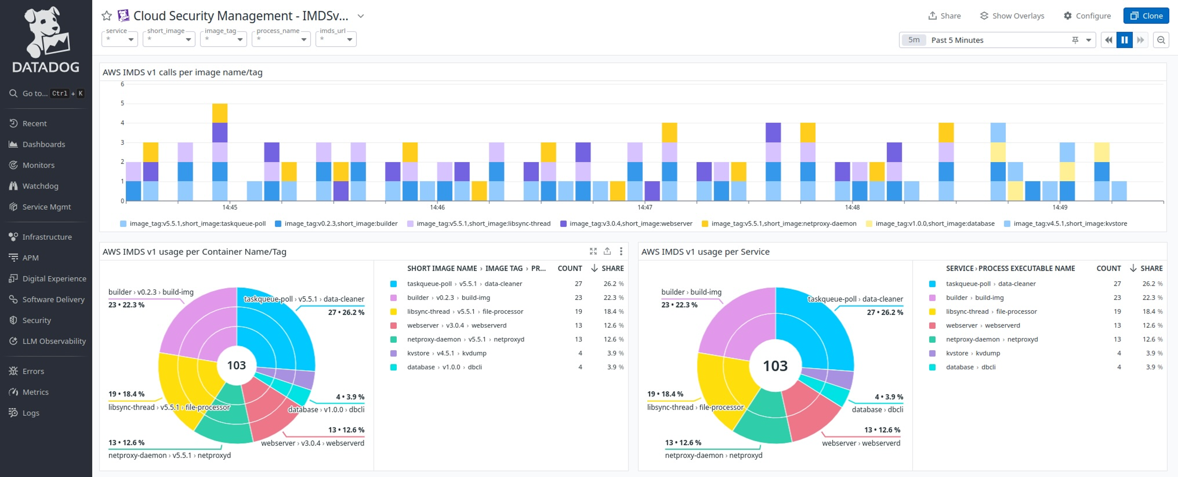The width and height of the screenshot is (1178, 477).
Task: Open the Share menu for the dashboard
Action: [944, 15]
